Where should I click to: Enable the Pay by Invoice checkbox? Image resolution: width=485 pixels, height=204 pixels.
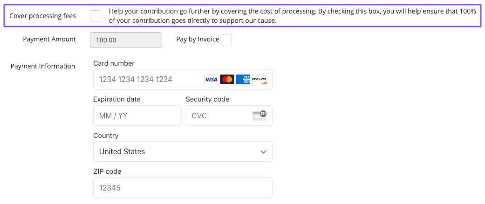click(226, 40)
